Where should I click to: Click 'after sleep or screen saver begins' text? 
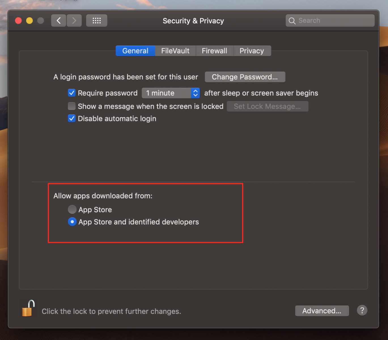pos(261,93)
